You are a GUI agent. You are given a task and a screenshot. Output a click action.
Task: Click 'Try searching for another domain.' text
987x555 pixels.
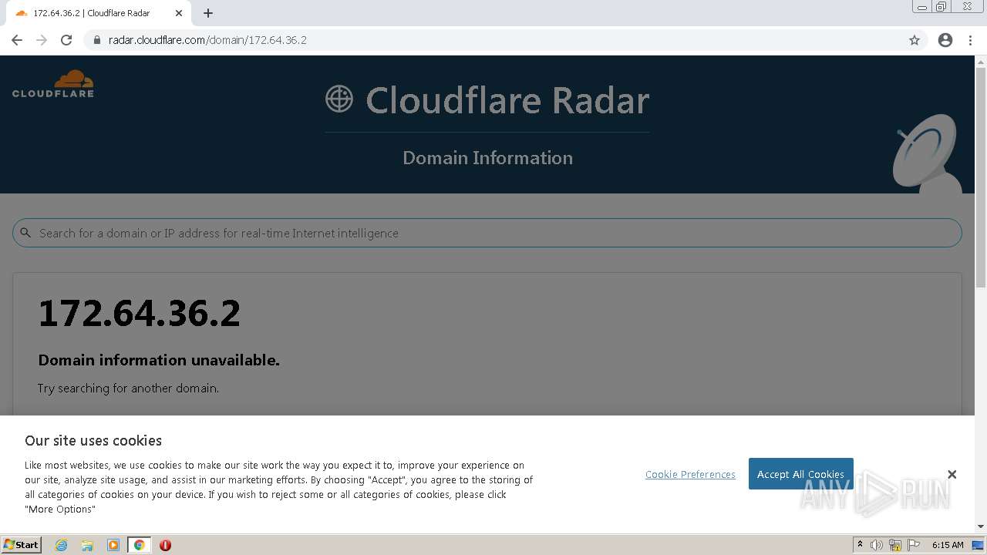(128, 388)
